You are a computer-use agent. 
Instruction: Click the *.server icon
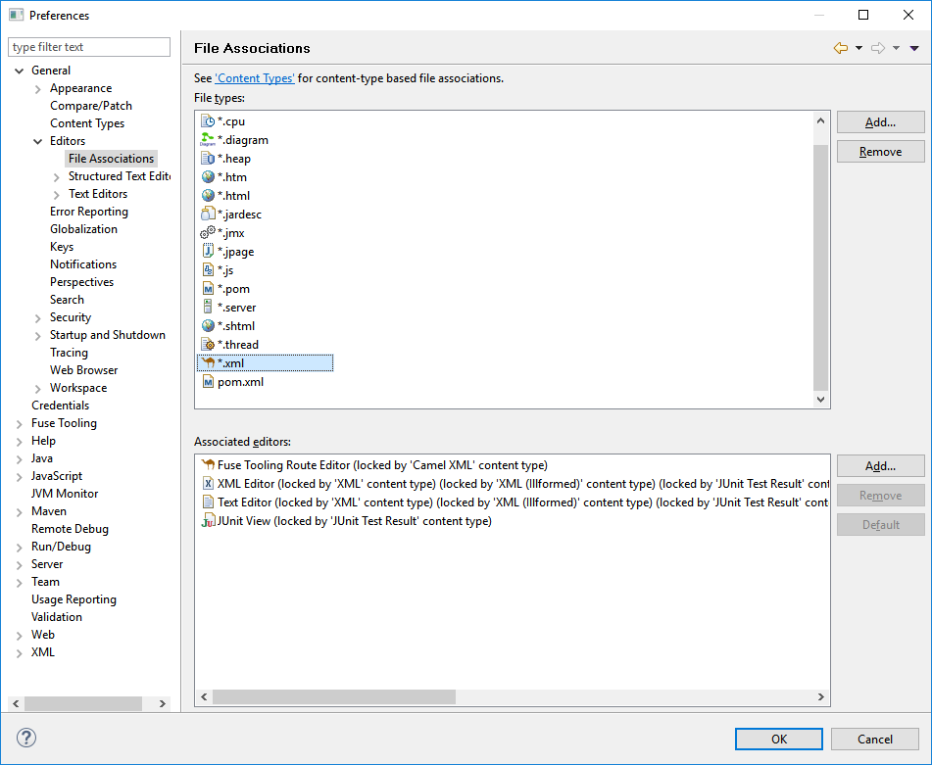point(208,307)
